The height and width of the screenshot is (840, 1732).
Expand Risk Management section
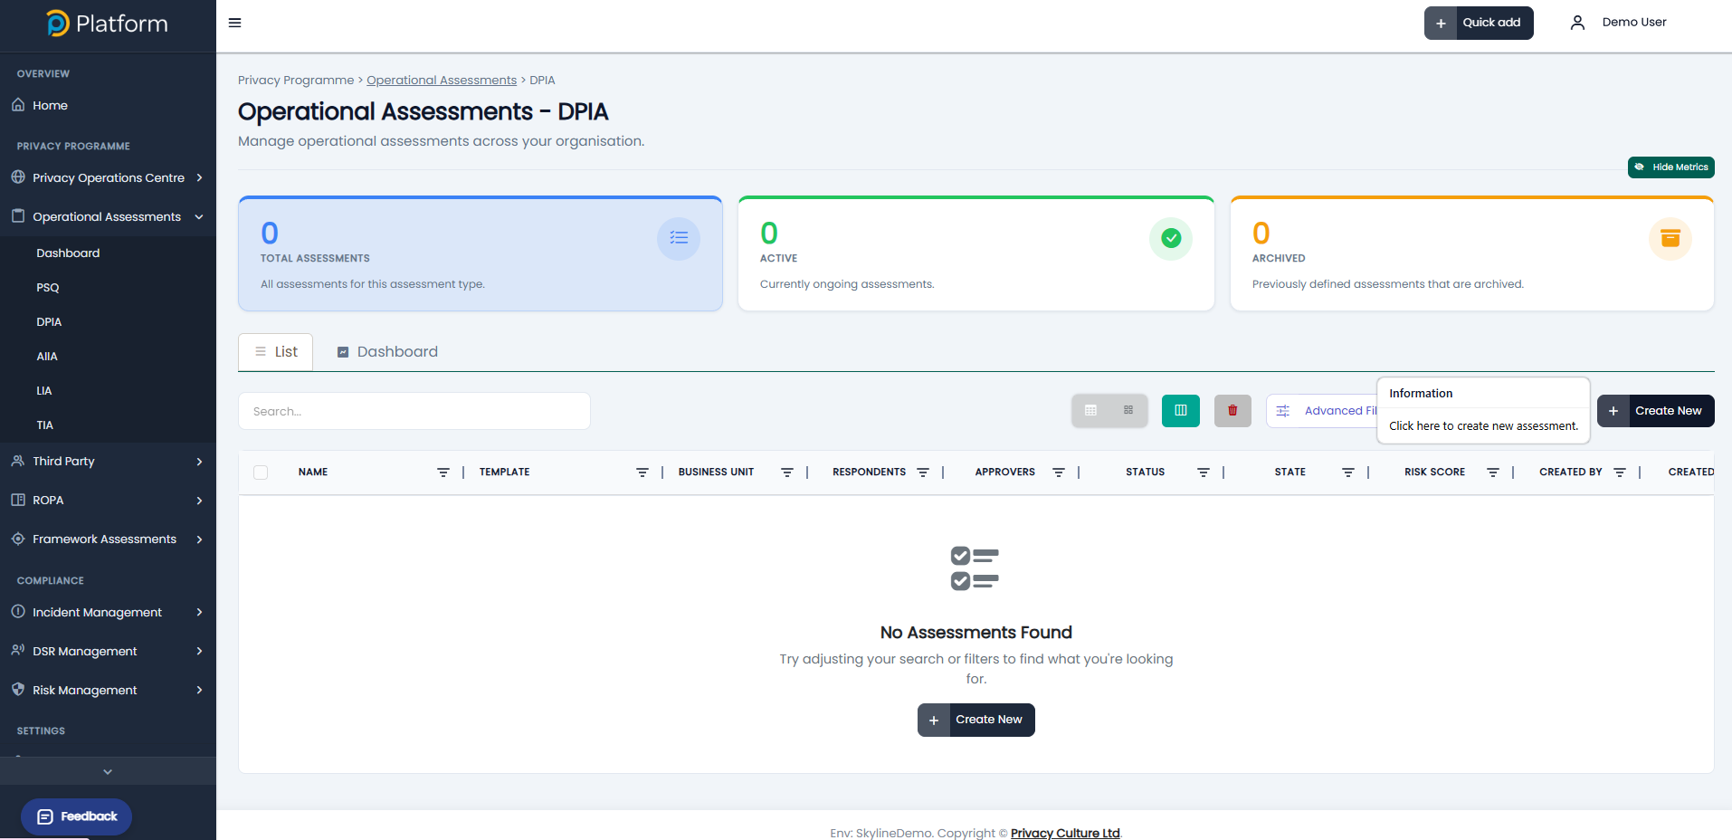point(109,691)
